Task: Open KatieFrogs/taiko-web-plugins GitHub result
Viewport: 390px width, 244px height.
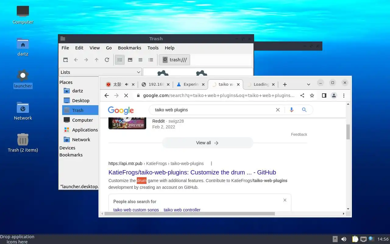Action: (x=192, y=172)
